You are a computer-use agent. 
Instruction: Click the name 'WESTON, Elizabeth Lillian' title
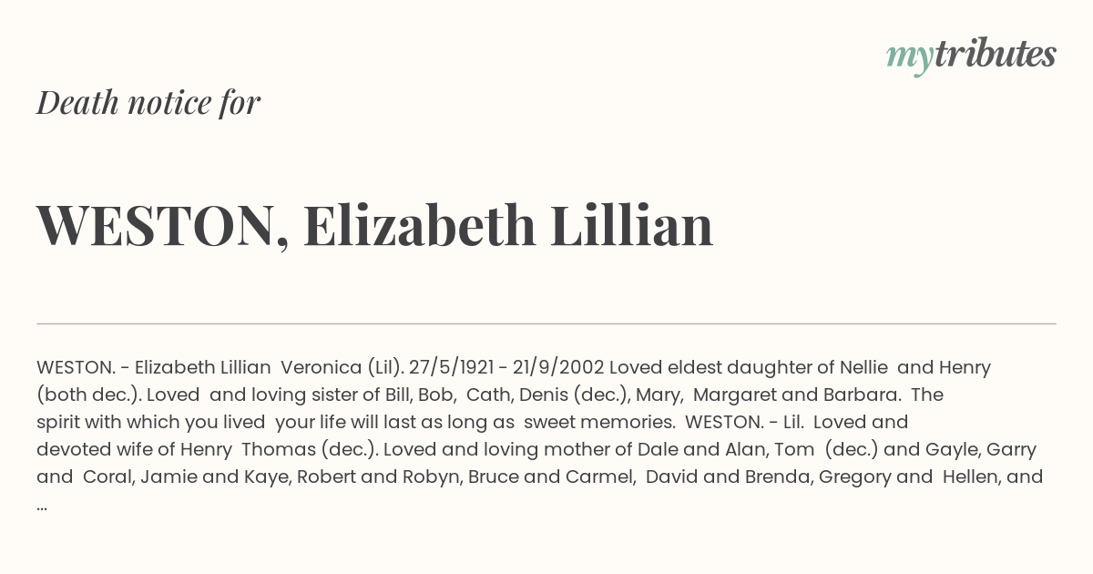(x=374, y=225)
